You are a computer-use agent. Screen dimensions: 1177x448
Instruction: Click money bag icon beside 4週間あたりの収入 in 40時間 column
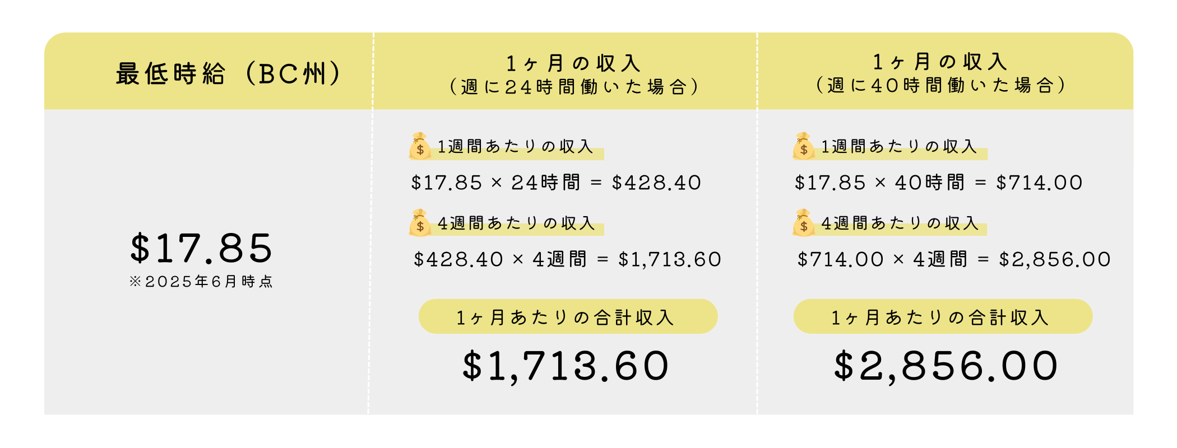tap(803, 223)
